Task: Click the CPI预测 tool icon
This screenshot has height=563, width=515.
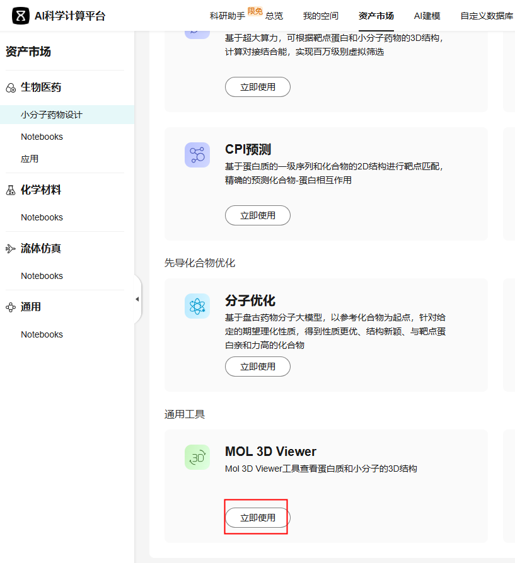Action: (197, 155)
